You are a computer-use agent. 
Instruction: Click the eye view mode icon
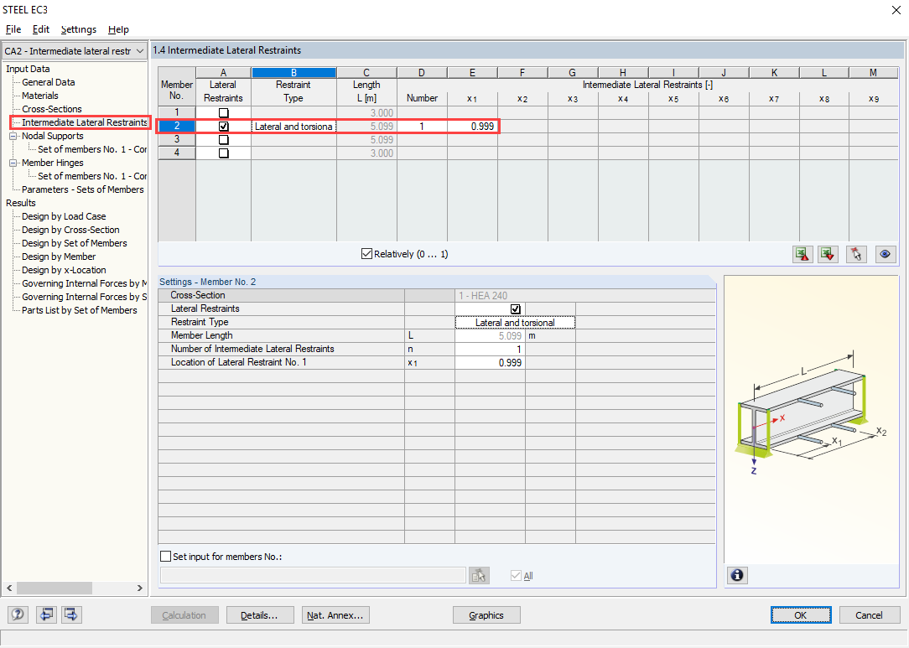tap(886, 254)
